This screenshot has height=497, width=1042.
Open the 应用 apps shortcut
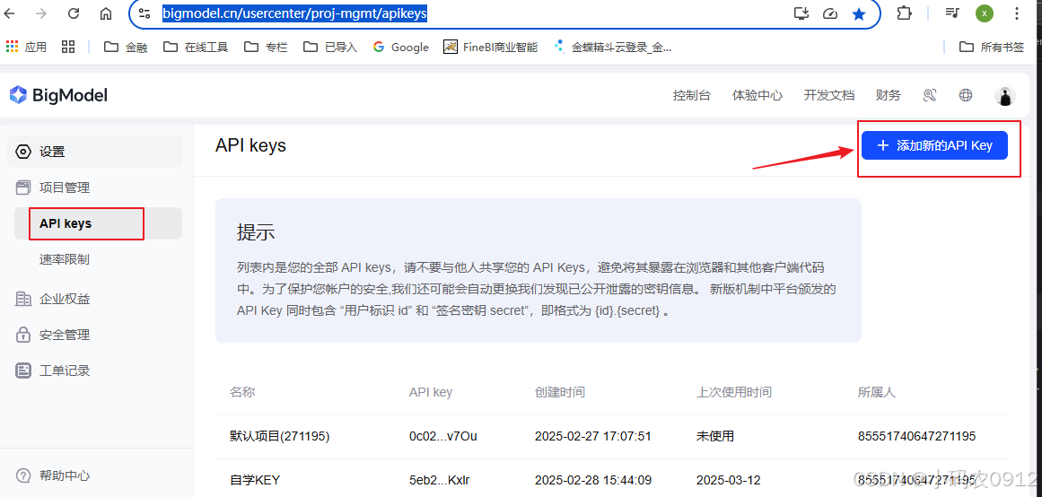pyautogui.click(x=27, y=48)
